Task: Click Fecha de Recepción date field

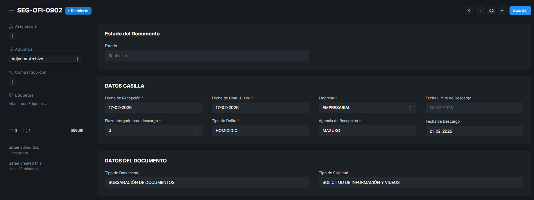Action: pyautogui.click(x=153, y=108)
